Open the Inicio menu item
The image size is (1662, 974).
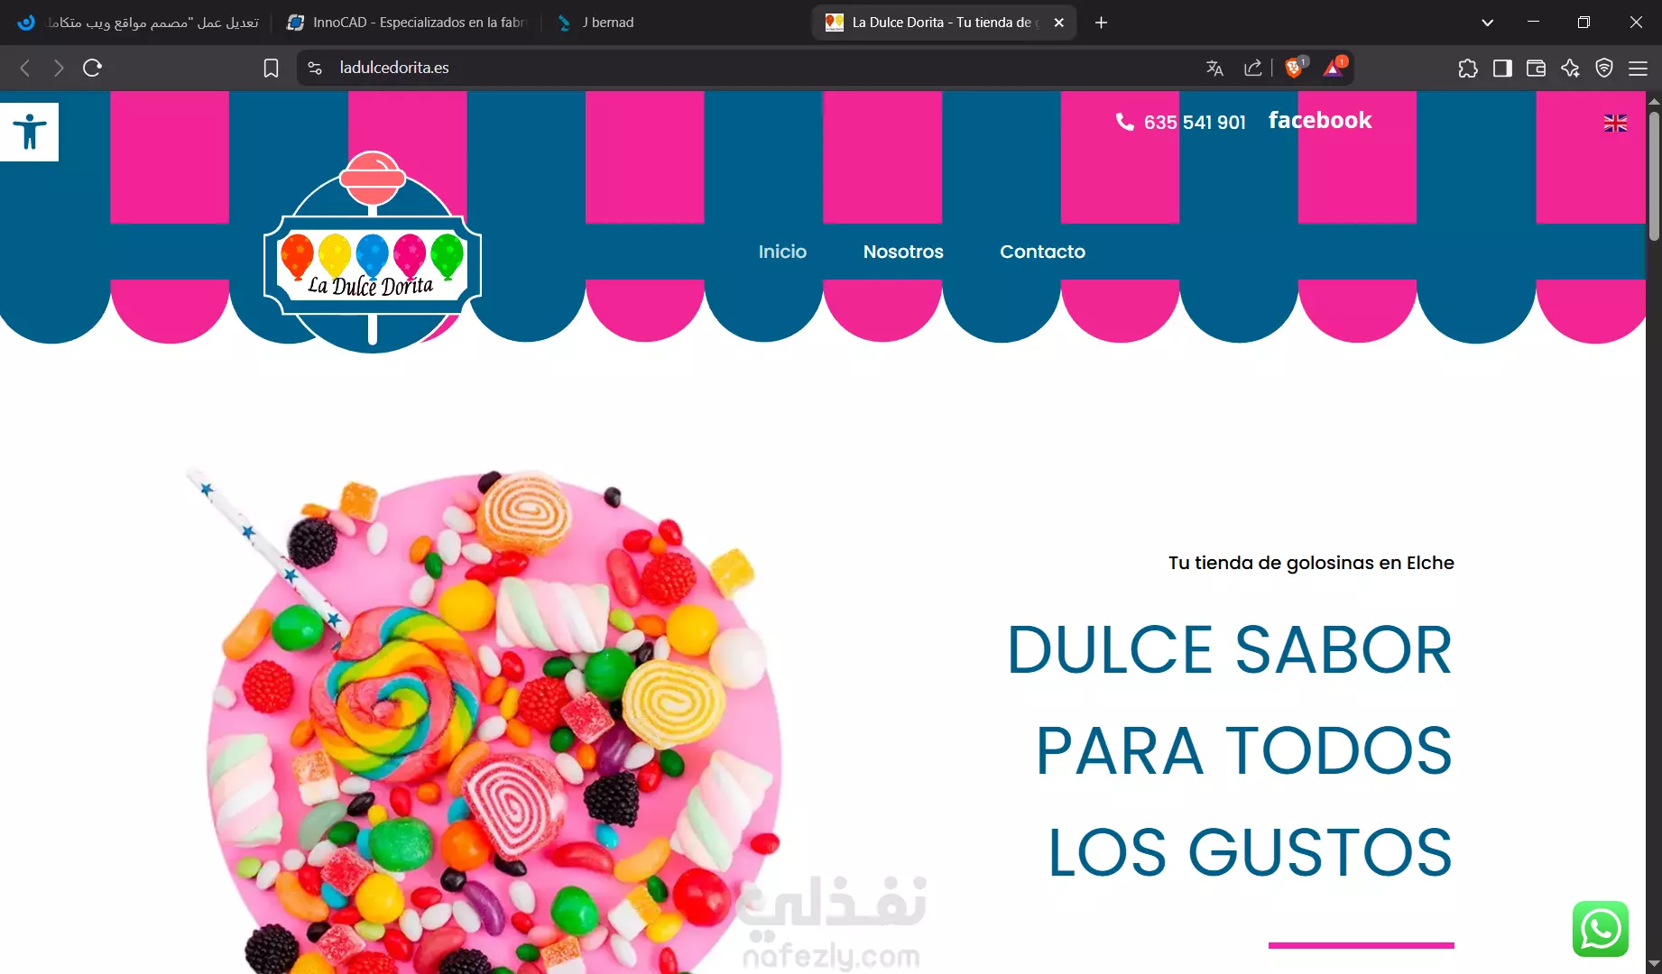[782, 252]
